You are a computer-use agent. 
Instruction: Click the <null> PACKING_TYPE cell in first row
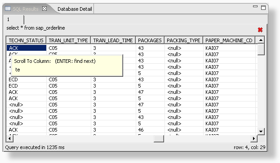click(184, 48)
